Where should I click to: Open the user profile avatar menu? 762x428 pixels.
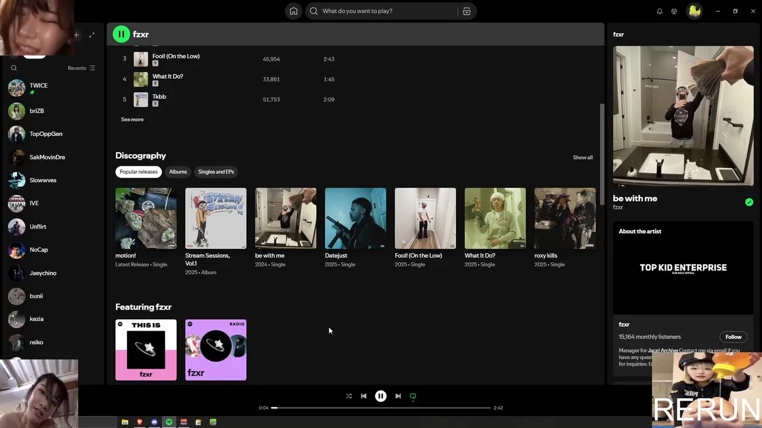(694, 11)
